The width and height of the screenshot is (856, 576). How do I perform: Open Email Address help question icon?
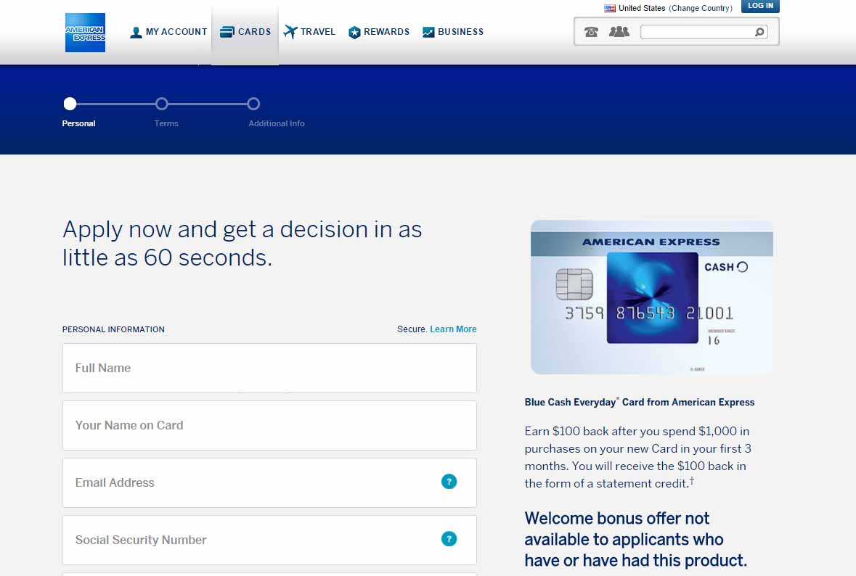click(x=449, y=482)
